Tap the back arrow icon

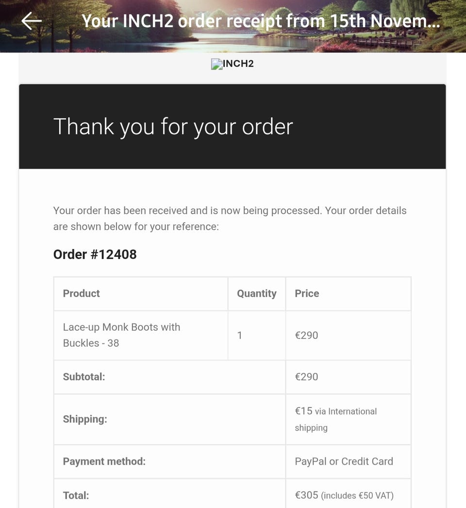32,21
